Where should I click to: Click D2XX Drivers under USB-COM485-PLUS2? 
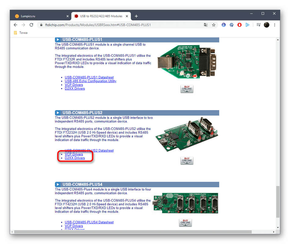click(75, 158)
